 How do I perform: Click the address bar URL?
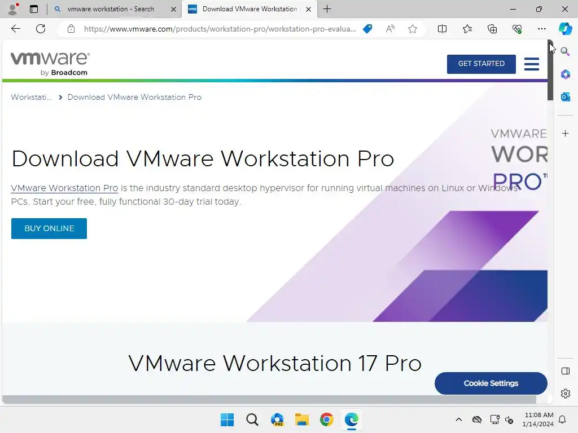click(x=220, y=29)
